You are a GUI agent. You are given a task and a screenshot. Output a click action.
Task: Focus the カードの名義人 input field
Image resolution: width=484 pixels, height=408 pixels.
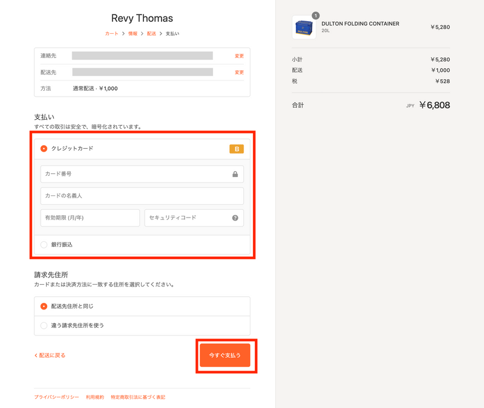click(x=142, y=196)
